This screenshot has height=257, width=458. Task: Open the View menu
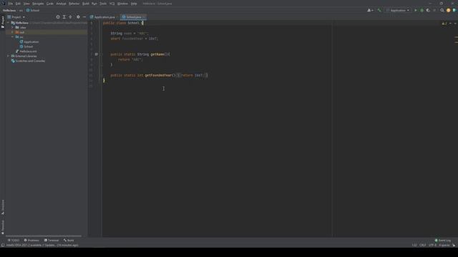click(x=26, y=4)
